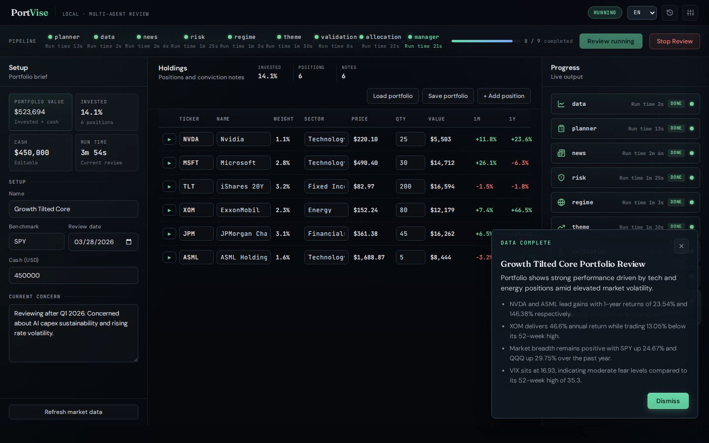This screenshot has height=443, width=709.
Task: Select the data pipeline stage
Action: click(104, 41)
